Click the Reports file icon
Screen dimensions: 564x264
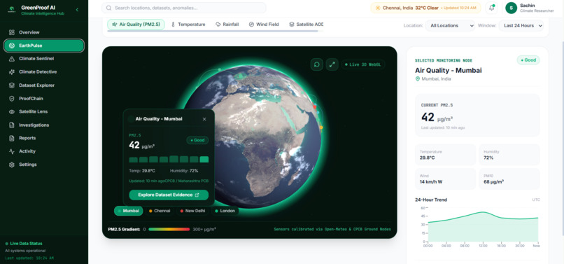point(12,138)
